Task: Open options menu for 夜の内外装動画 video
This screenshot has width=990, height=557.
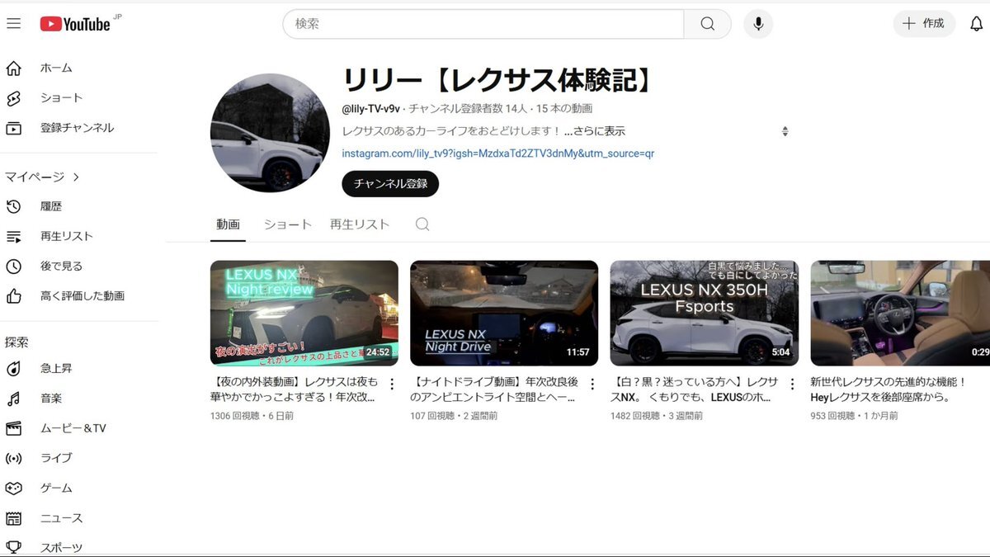Action: click(392, 384)
